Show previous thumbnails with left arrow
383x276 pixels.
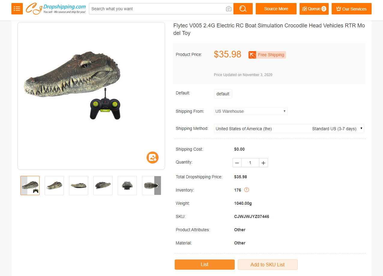24,186
